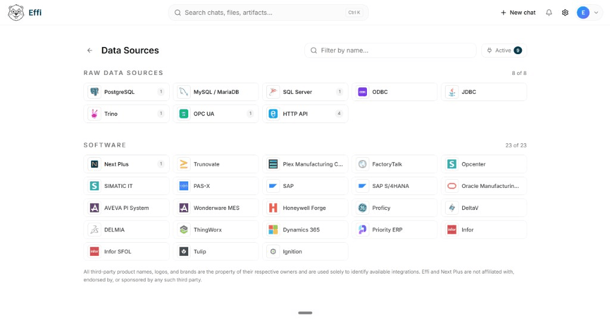Open settings gear icon
Screen dimensions: 610x320
565,12
